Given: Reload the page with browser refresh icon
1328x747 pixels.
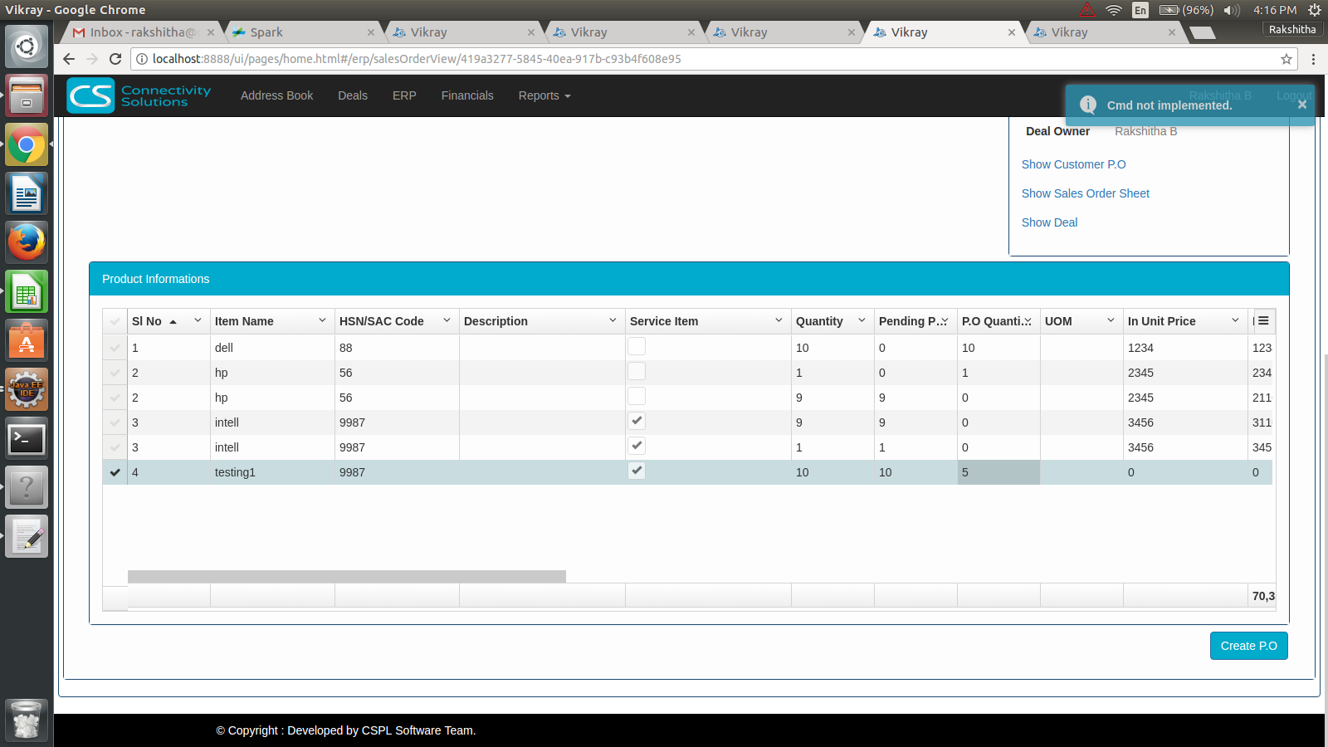Looking at the screenshot, I should 115,59.
